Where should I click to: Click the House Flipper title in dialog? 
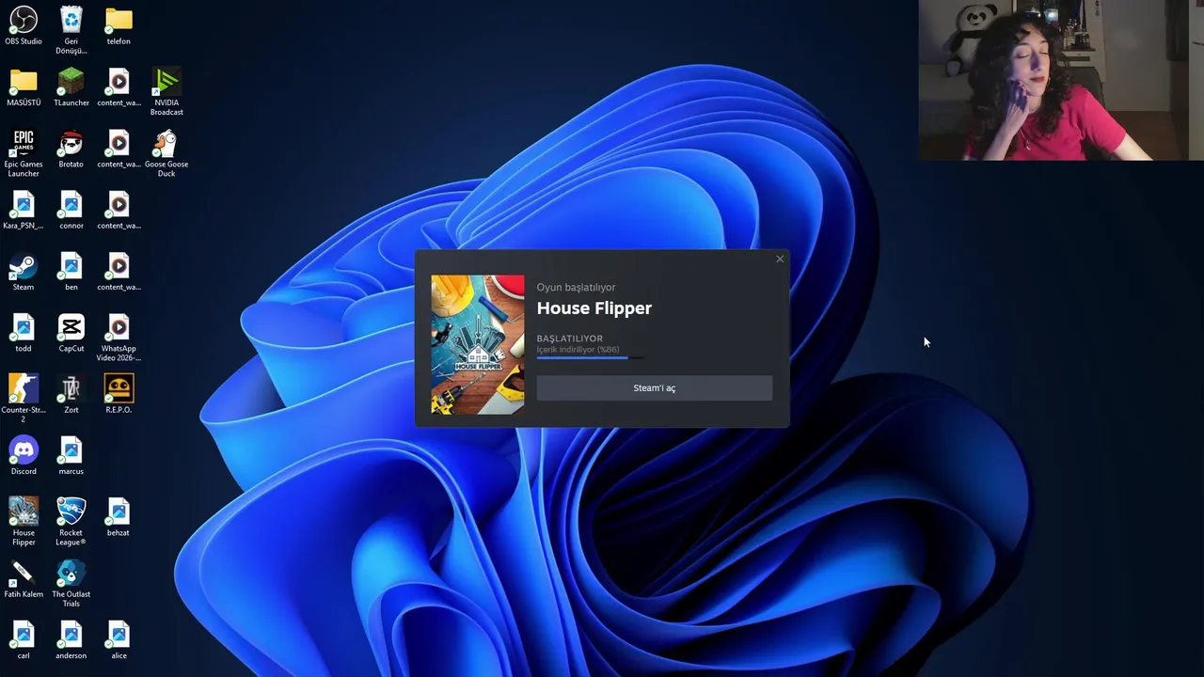coord(594,308)
